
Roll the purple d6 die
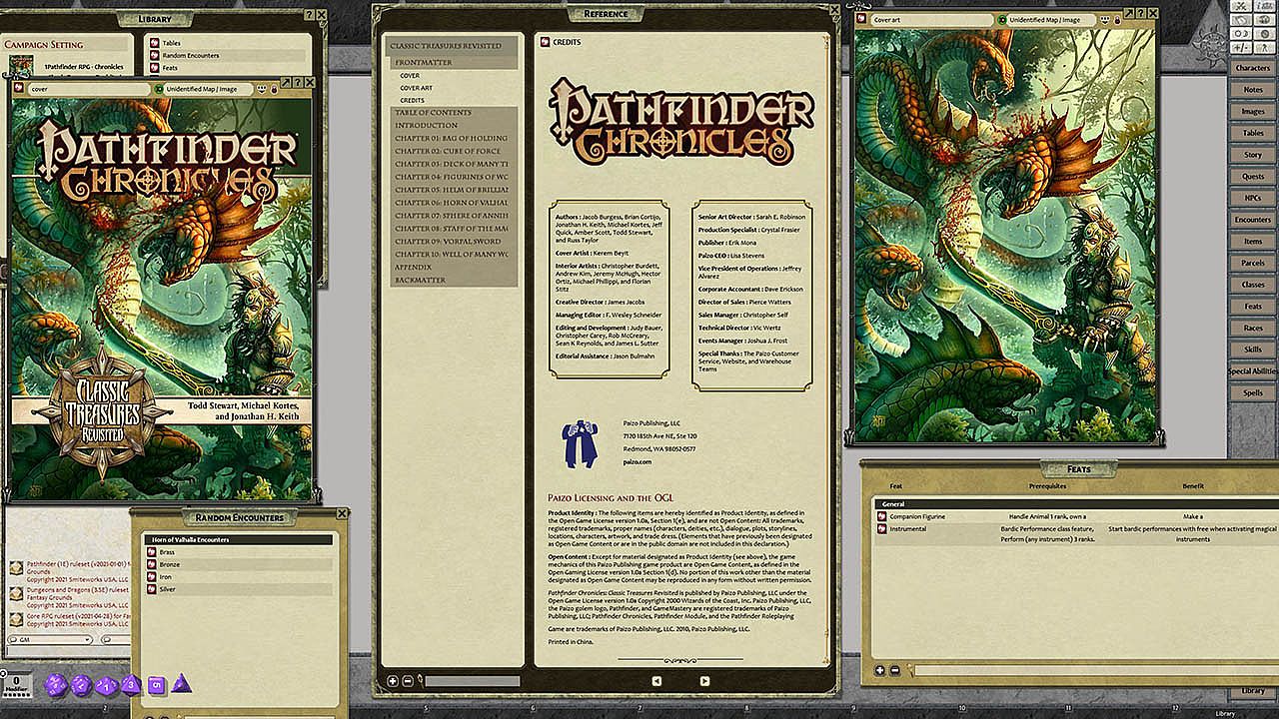coord(156,685)
